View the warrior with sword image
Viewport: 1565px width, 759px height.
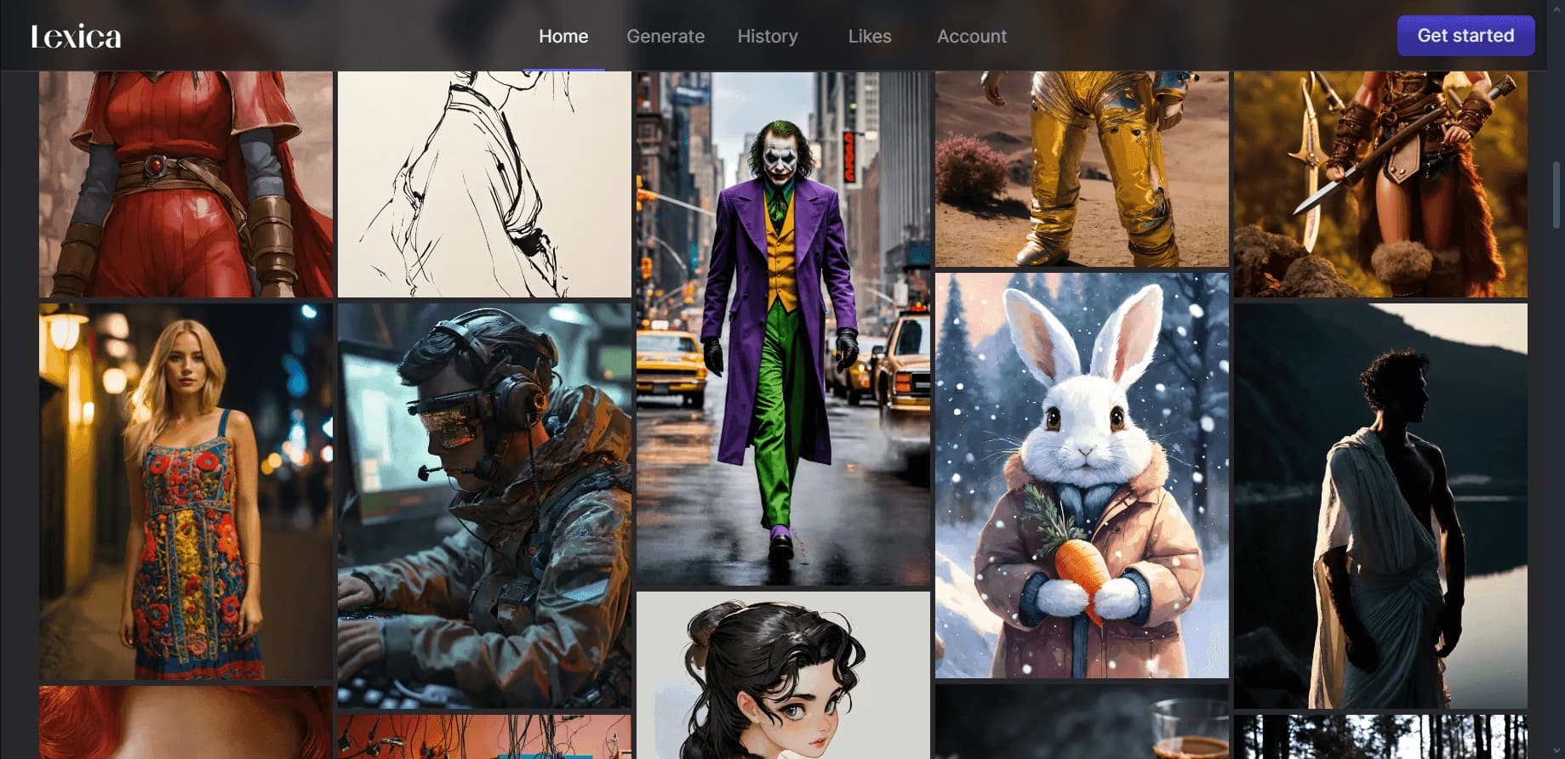1380,184
